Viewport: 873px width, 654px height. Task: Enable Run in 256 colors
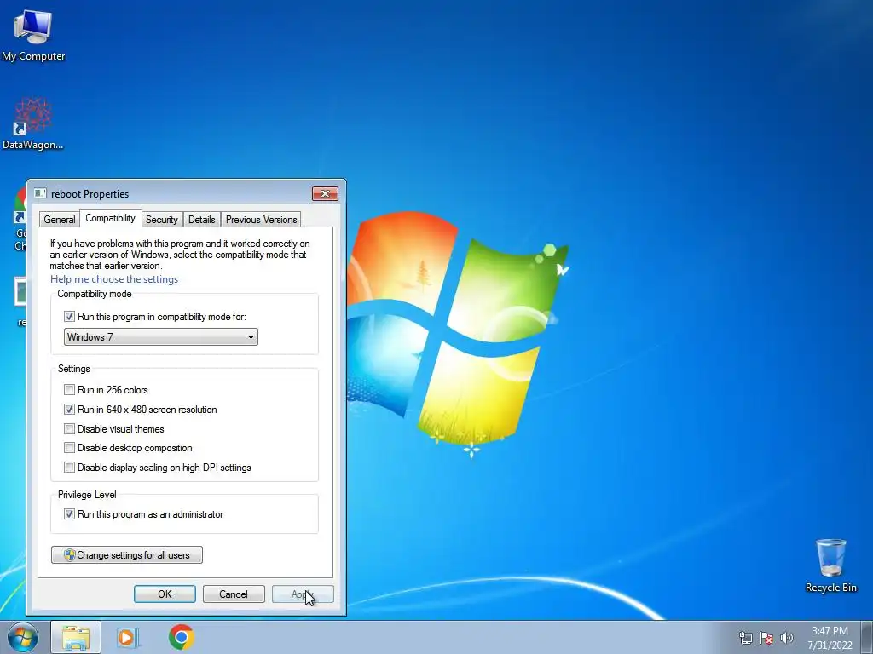point(69,390)
